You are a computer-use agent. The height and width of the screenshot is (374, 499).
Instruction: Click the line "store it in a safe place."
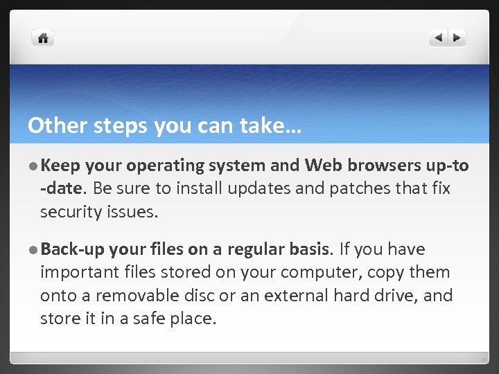point(128,319)
